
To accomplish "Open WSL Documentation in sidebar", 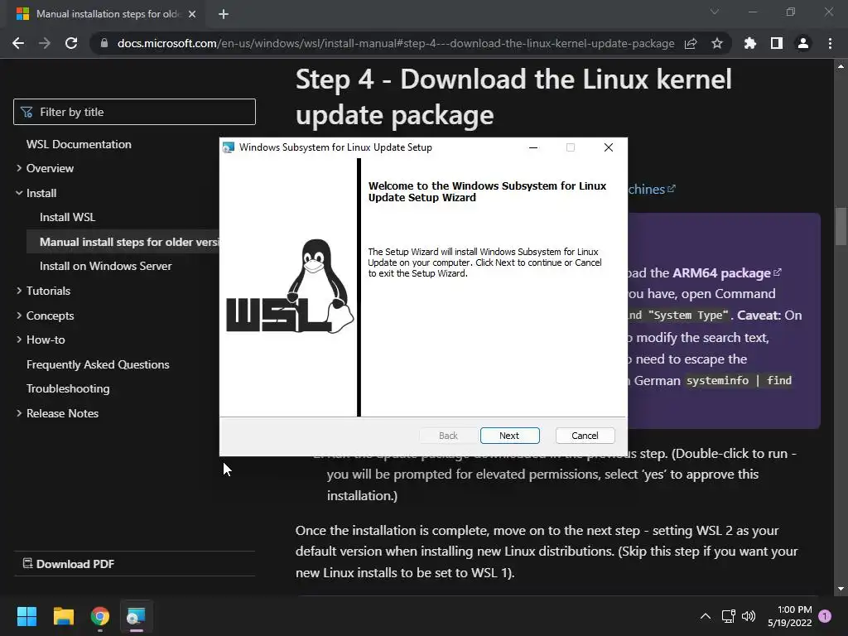I will [79, 144].
